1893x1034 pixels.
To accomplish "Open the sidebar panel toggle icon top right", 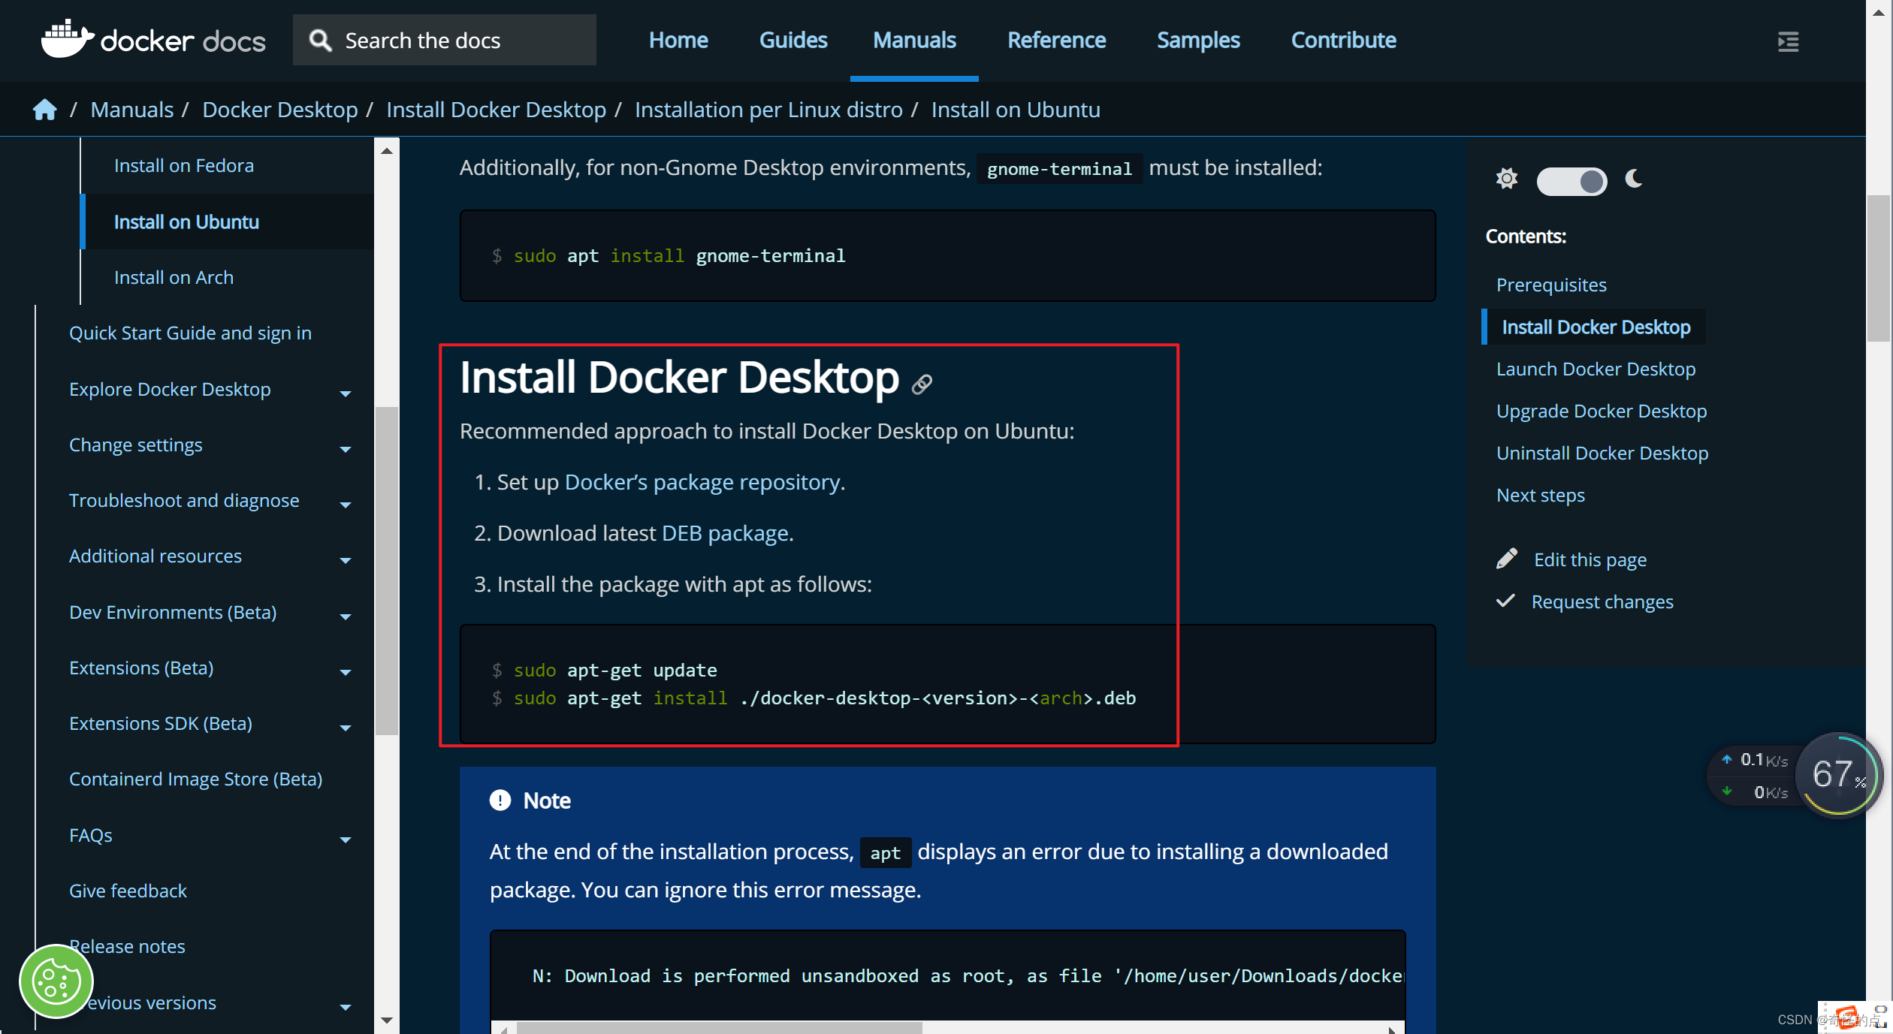I will tap(1789, 42).
